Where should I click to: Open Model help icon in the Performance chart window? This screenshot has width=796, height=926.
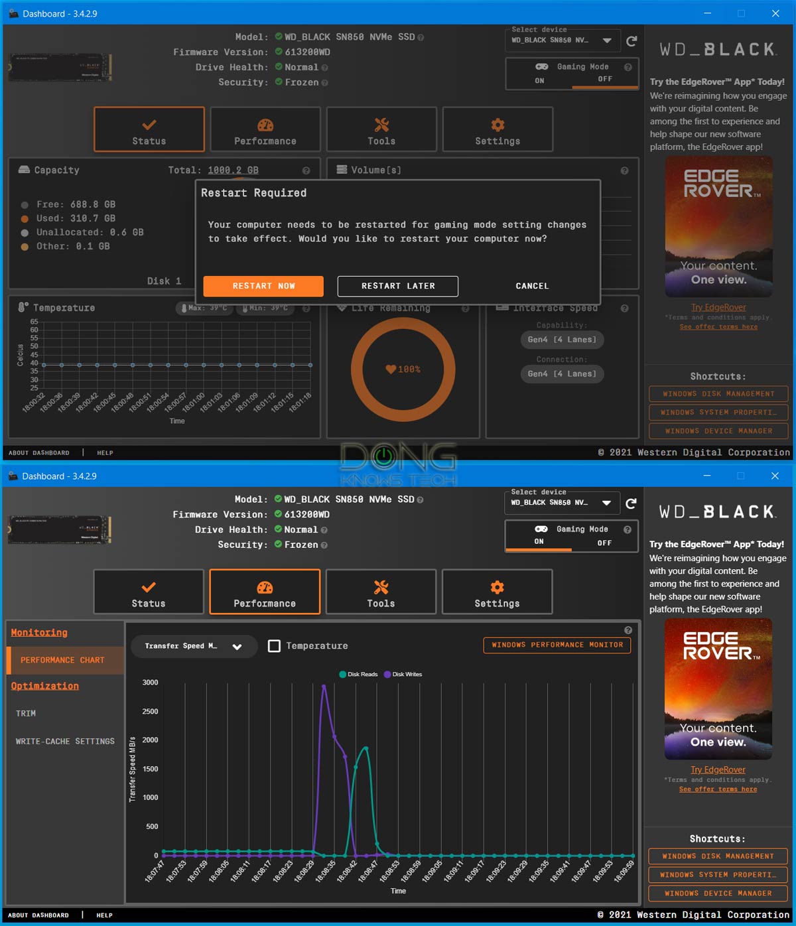click(420, 499)
